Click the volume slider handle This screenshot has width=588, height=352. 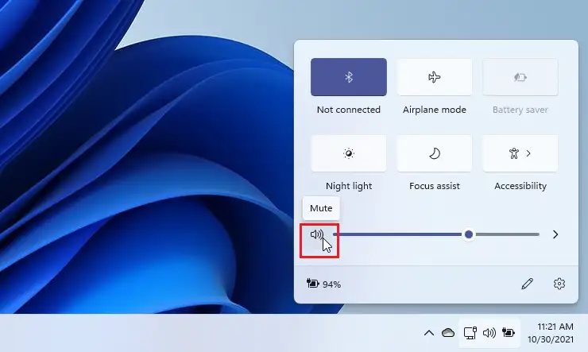point(468,234)
